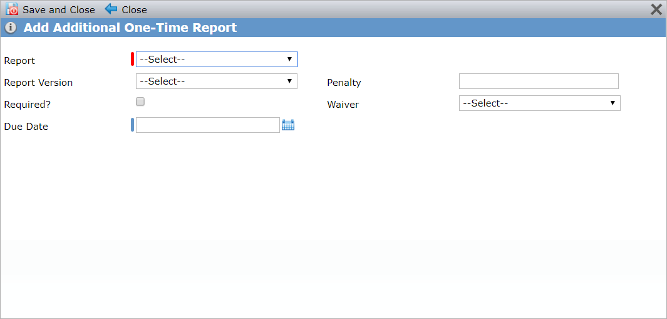The image size is (667, 319).
Task: Open the Waiver dropdown list
Action: point(539,103)
